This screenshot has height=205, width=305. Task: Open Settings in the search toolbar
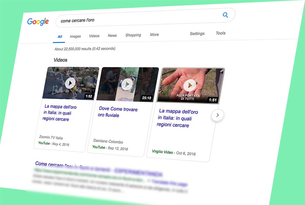[x=197, y=34]
